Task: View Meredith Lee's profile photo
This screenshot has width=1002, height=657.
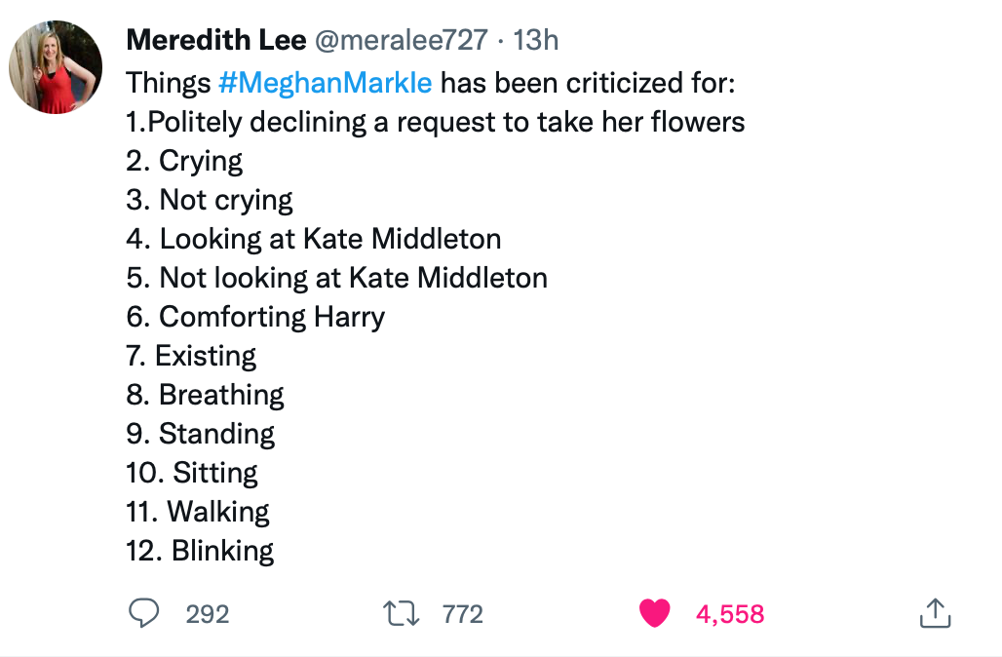Action: [56, 67]
